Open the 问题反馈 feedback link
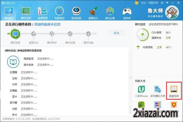183x122 pixels. click(x=153, y=3)
